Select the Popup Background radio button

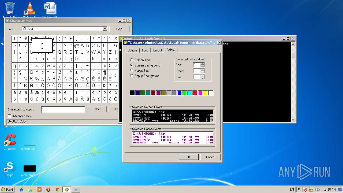tap(132, 76)
